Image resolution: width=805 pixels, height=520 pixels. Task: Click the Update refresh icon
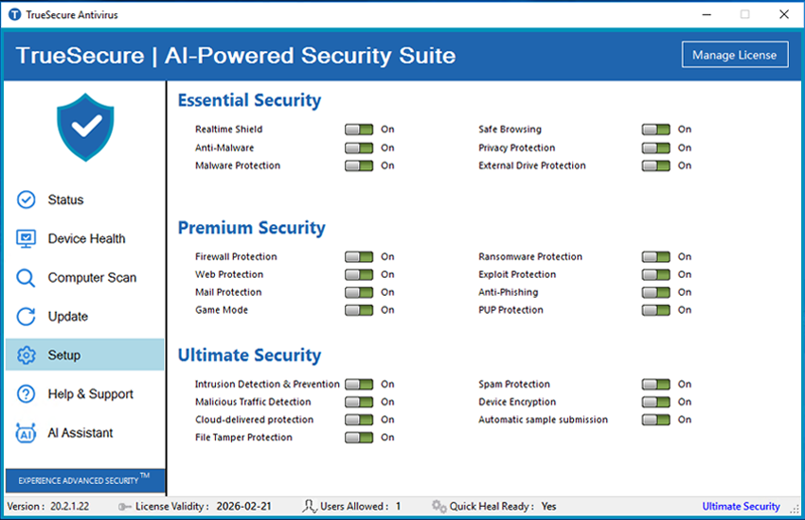coord(27,317)
